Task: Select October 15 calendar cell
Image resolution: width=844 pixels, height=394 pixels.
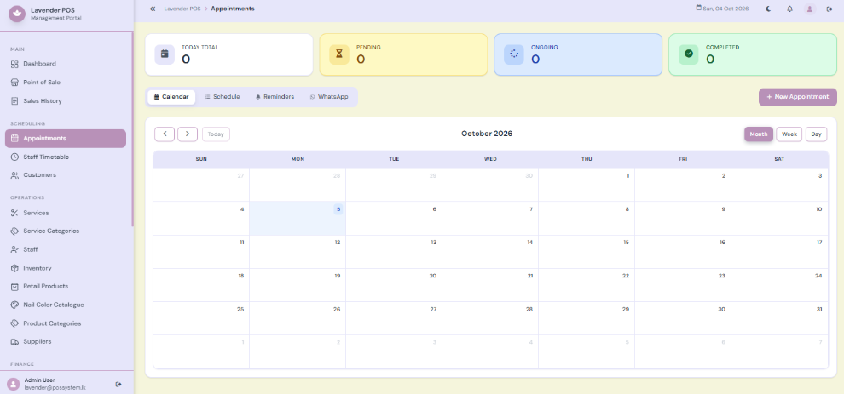Action: 587,252
